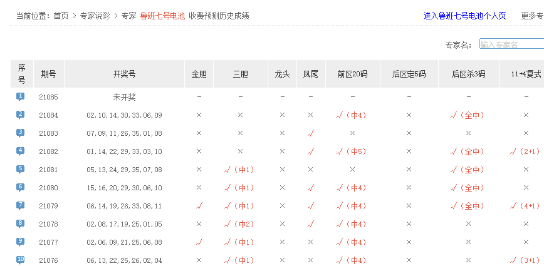
Task: Select the 前区20码 column header
Action: 352,74
